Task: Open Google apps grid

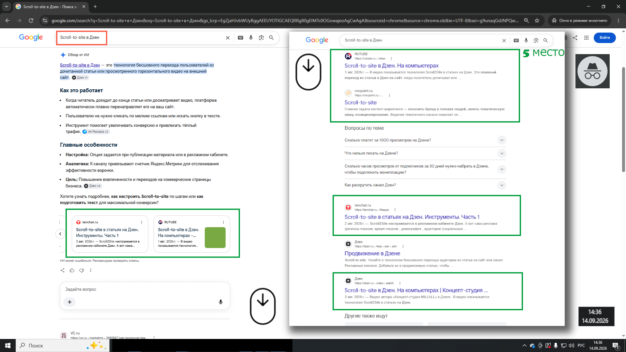Action: click(x=586, y=38)
